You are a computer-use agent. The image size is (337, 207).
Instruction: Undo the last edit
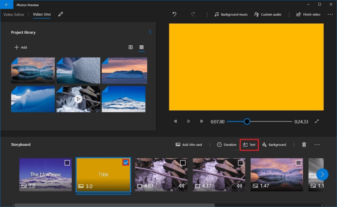[x=174, y=14]
